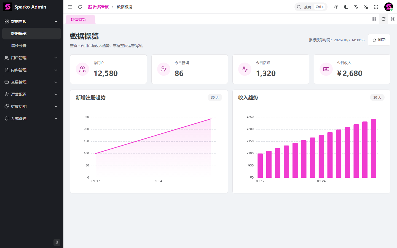Switch theme using the moon icon
This screenshot has width=397, height=248.
pos(346,7)
